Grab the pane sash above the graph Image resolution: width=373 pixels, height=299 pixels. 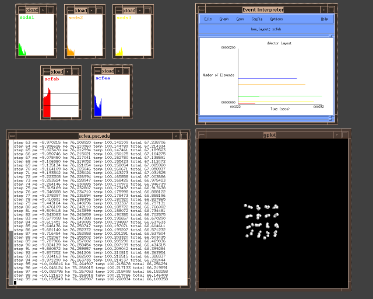pyautogui.click(x=329, y=35)
